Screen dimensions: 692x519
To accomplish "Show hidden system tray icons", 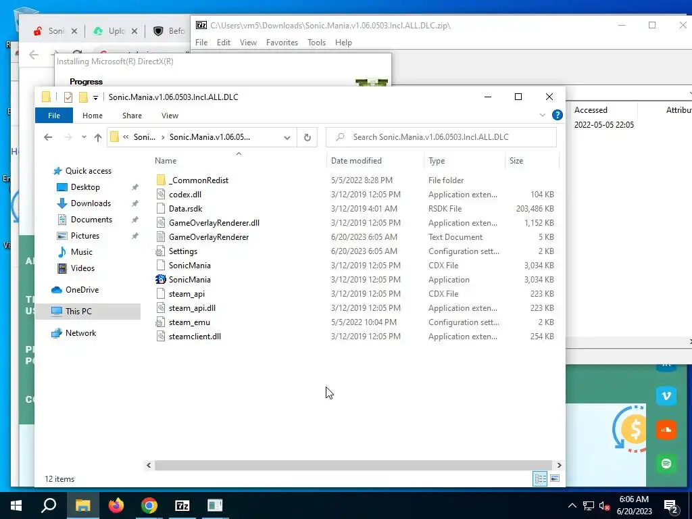I will tap(572, 505).
